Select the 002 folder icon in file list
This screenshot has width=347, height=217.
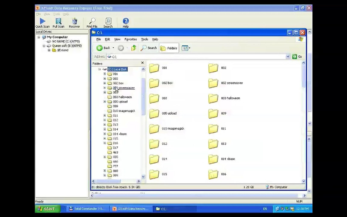coord(213,68)
